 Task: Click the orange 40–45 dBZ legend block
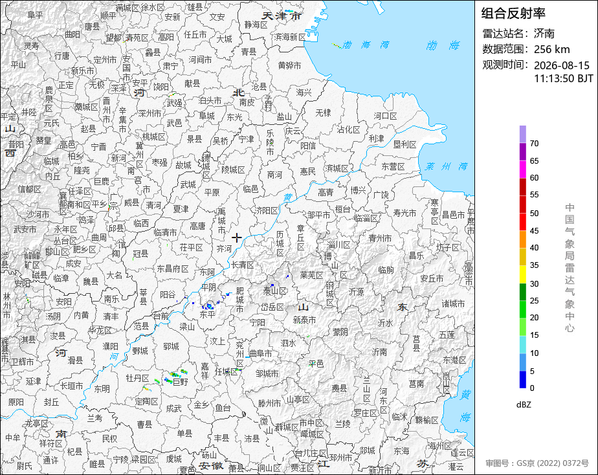[x=522, y=239]
